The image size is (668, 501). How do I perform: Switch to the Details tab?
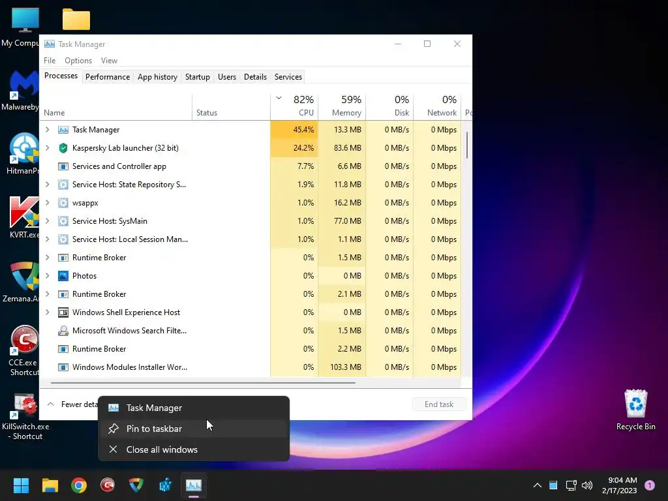(x=255, y=77)
